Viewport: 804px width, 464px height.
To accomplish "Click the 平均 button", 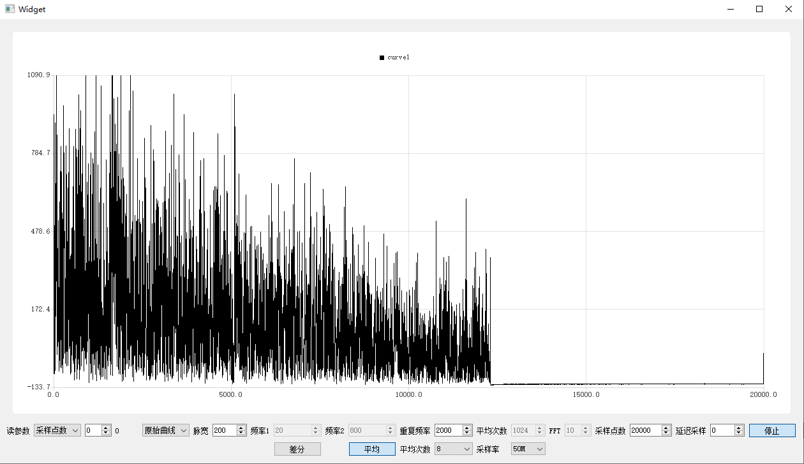I will 372,449.
